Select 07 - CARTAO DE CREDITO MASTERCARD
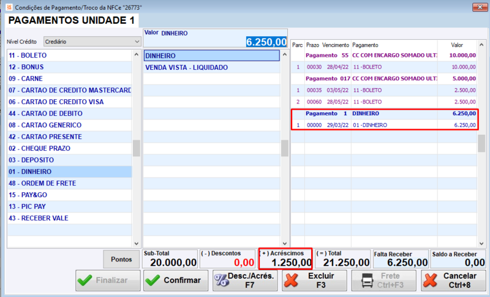 [x=70, y=90]
